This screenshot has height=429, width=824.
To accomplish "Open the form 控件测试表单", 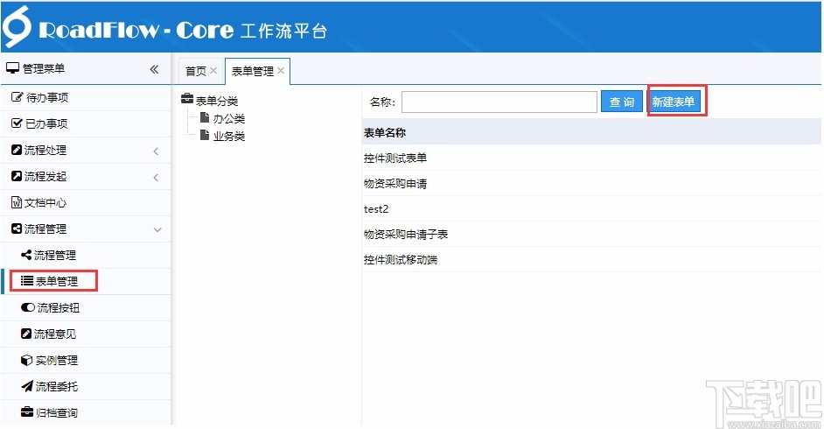I will pyautogui.click(x=395, y=158).
